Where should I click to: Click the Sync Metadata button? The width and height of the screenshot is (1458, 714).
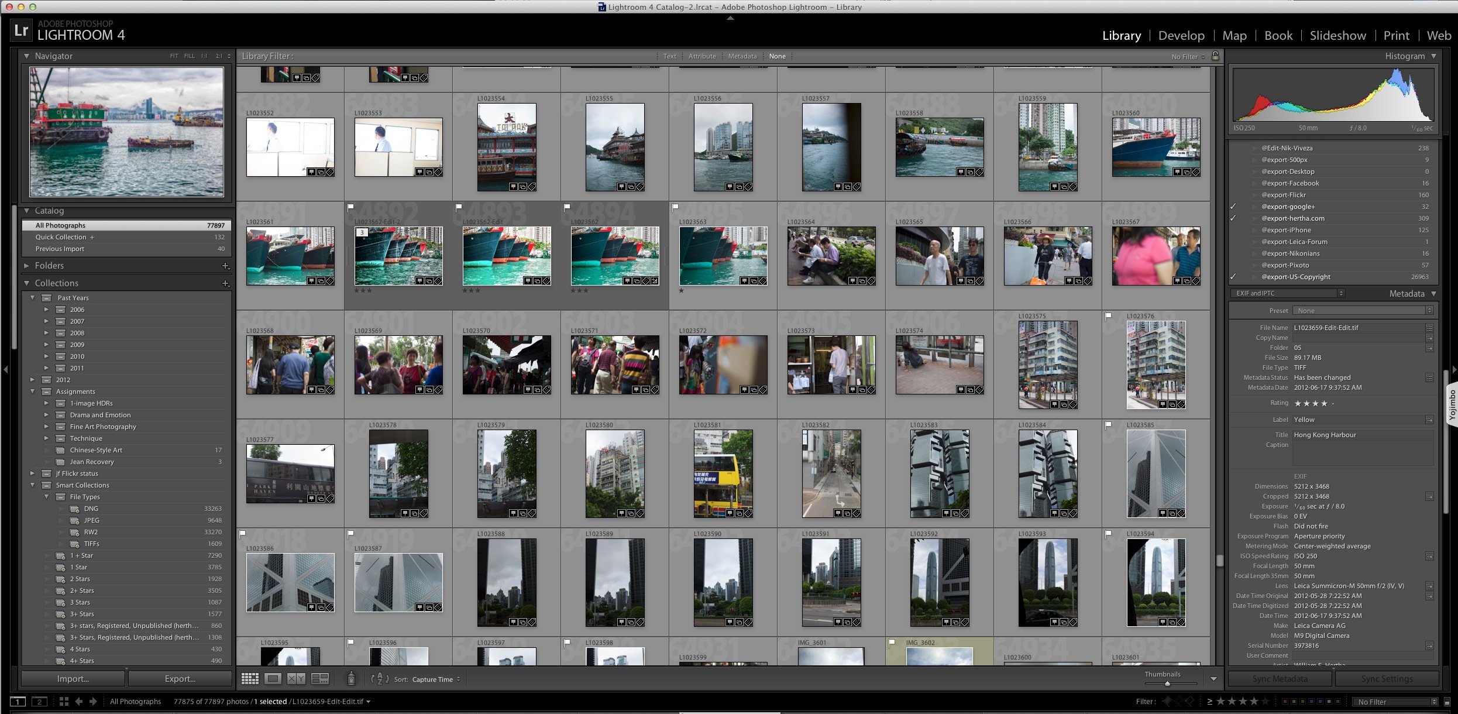point(1280,679)
